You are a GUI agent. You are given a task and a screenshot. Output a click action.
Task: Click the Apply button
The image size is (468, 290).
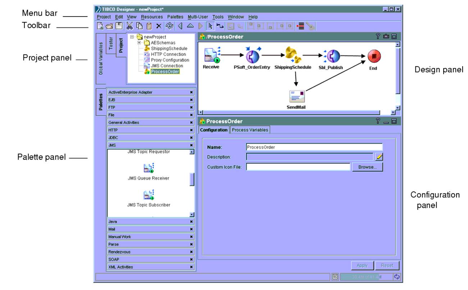[362, 265]
